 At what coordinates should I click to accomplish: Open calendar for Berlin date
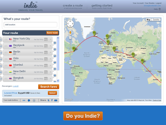(46, 52)
